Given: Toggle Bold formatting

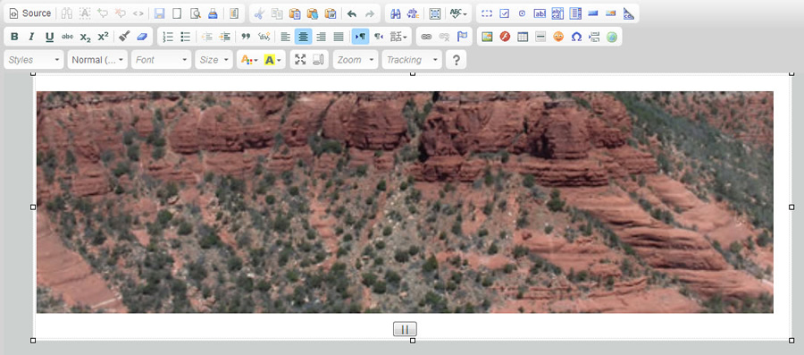Looking at the screenshot, I should pyautogui.click(x=14, y=37).
